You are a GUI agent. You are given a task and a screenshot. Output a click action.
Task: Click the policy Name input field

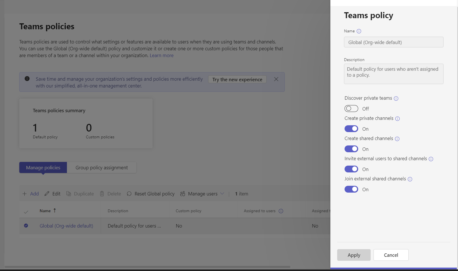tap(394, 42)
